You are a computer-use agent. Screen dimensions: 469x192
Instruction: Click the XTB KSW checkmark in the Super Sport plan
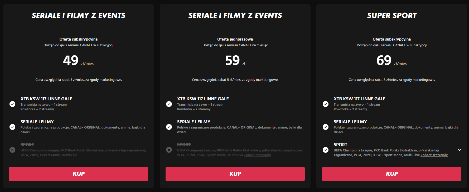(x=326, y=104)
